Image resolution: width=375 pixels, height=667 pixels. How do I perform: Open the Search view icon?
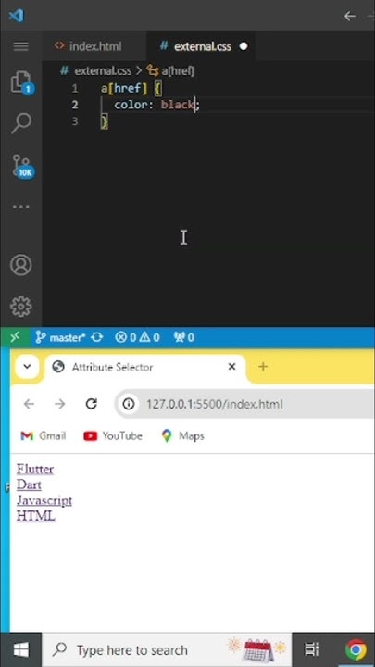click(x=20, y=123)
